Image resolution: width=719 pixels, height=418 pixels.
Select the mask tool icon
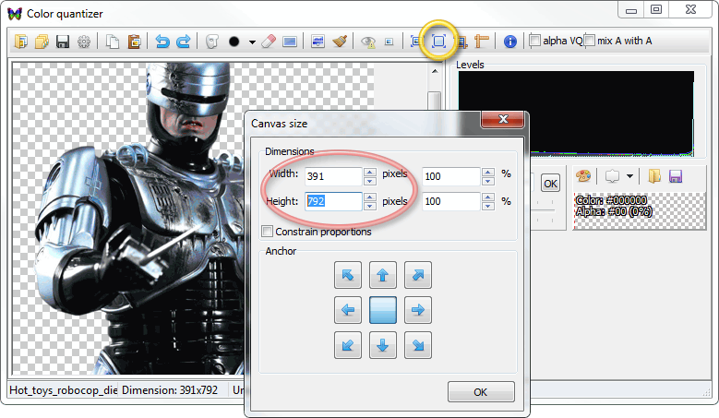coord(211,42)
